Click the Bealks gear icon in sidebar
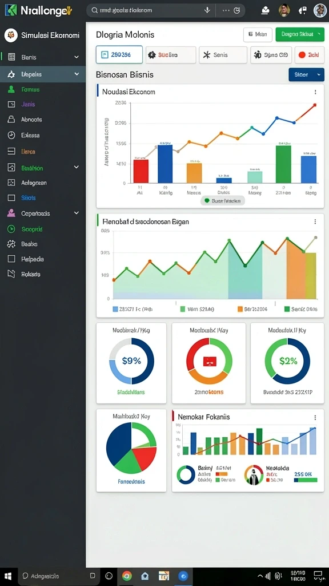The image size is (329, 586). tap(11, 244)
